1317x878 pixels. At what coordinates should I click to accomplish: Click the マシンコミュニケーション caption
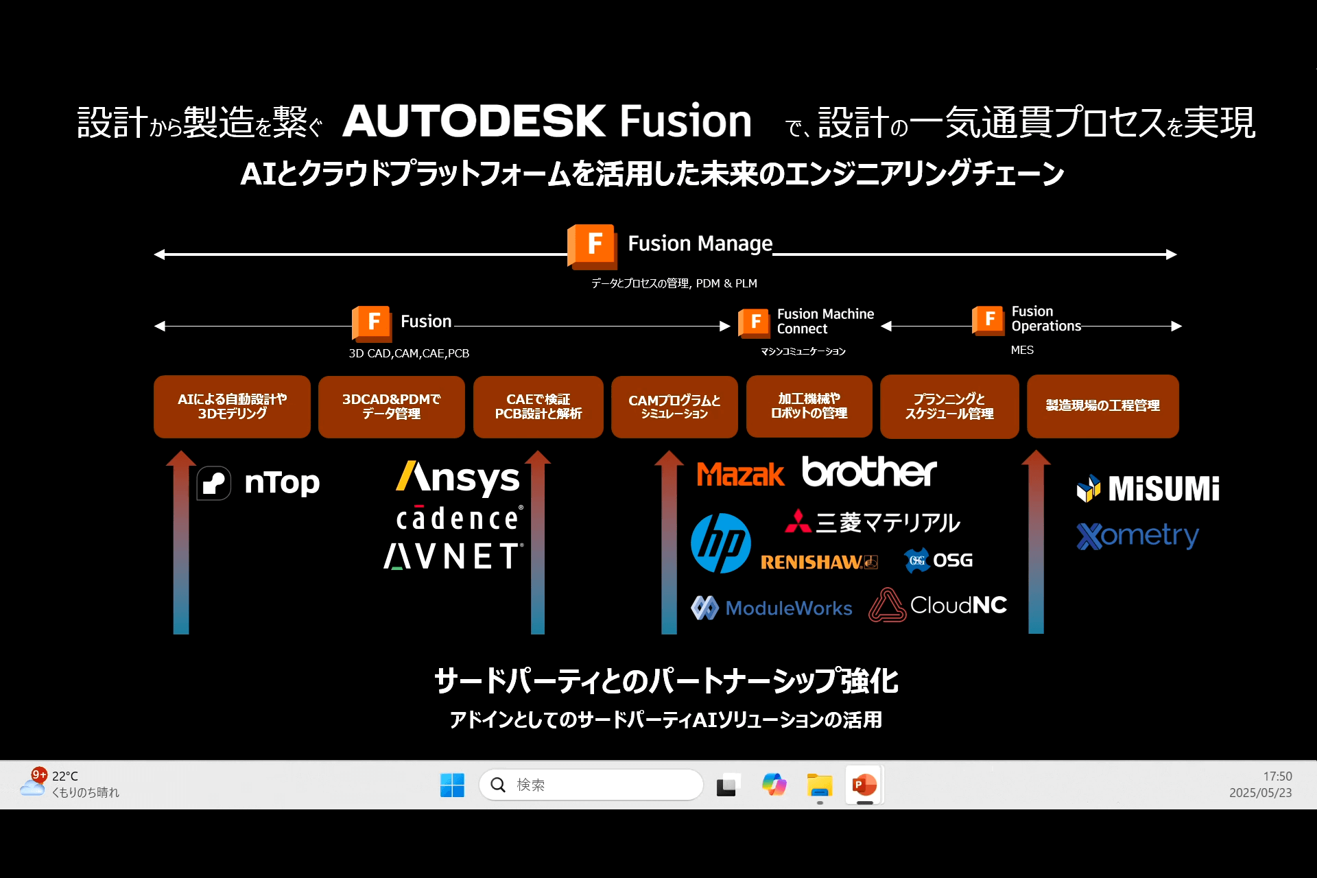803,351
